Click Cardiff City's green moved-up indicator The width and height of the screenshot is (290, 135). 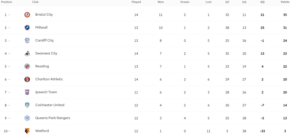[x=9, y=41]
